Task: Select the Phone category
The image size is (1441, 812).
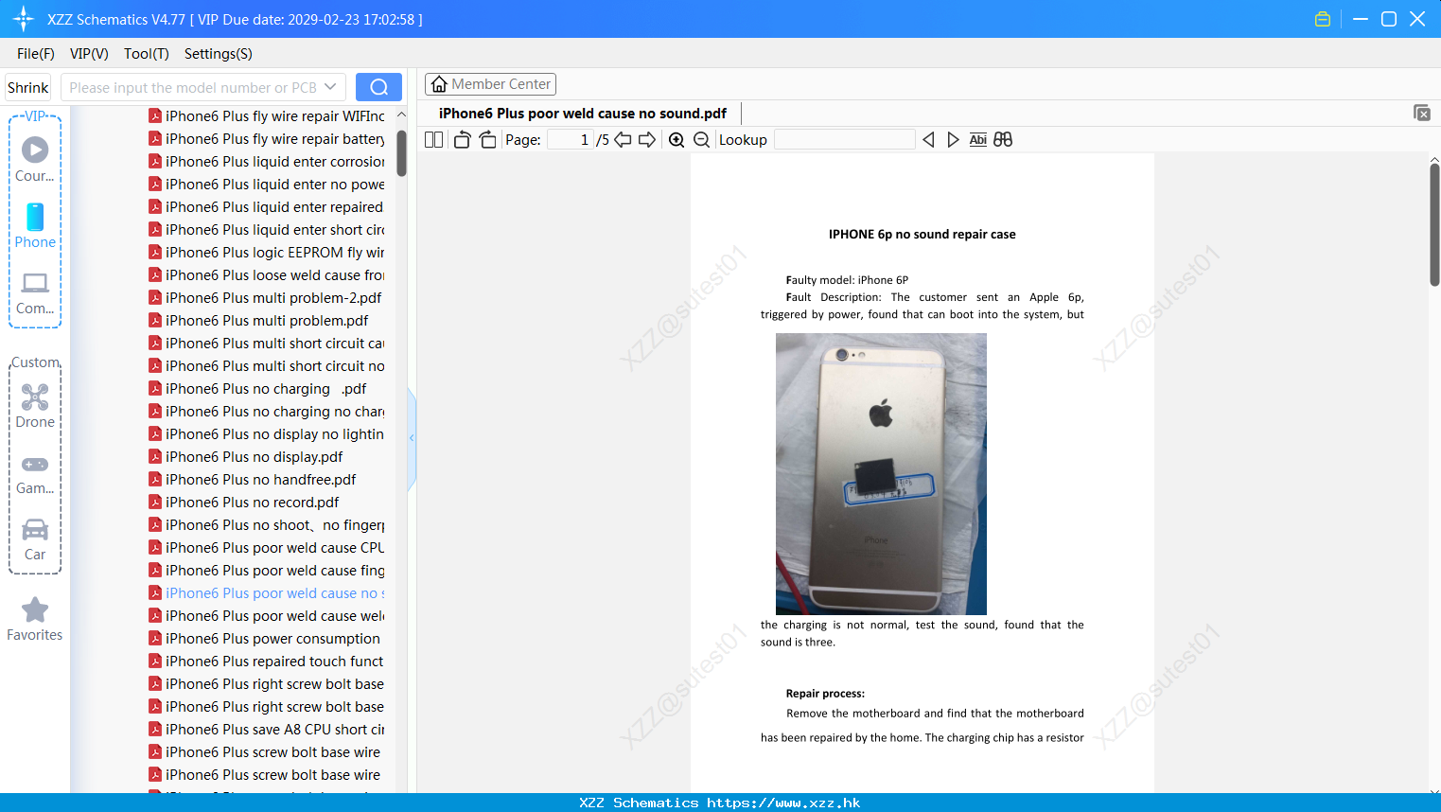Action: pos(35,226)
